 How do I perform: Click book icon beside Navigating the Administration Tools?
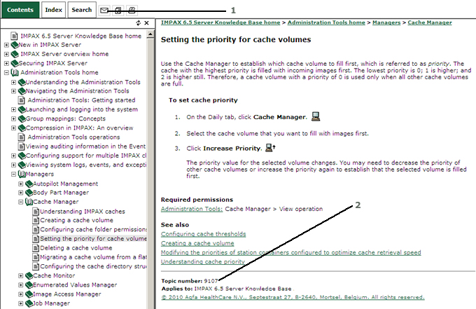[22, 91]
